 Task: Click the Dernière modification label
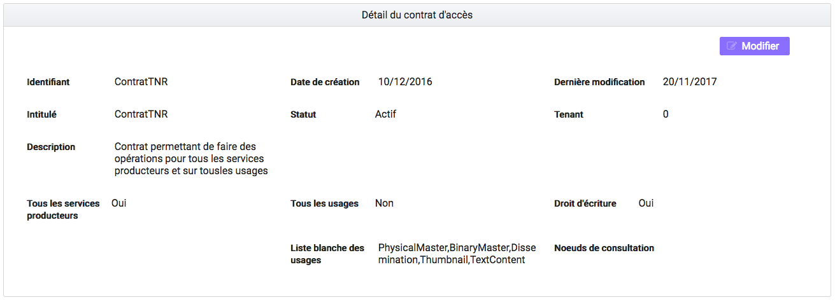click(x=600, y=82)
